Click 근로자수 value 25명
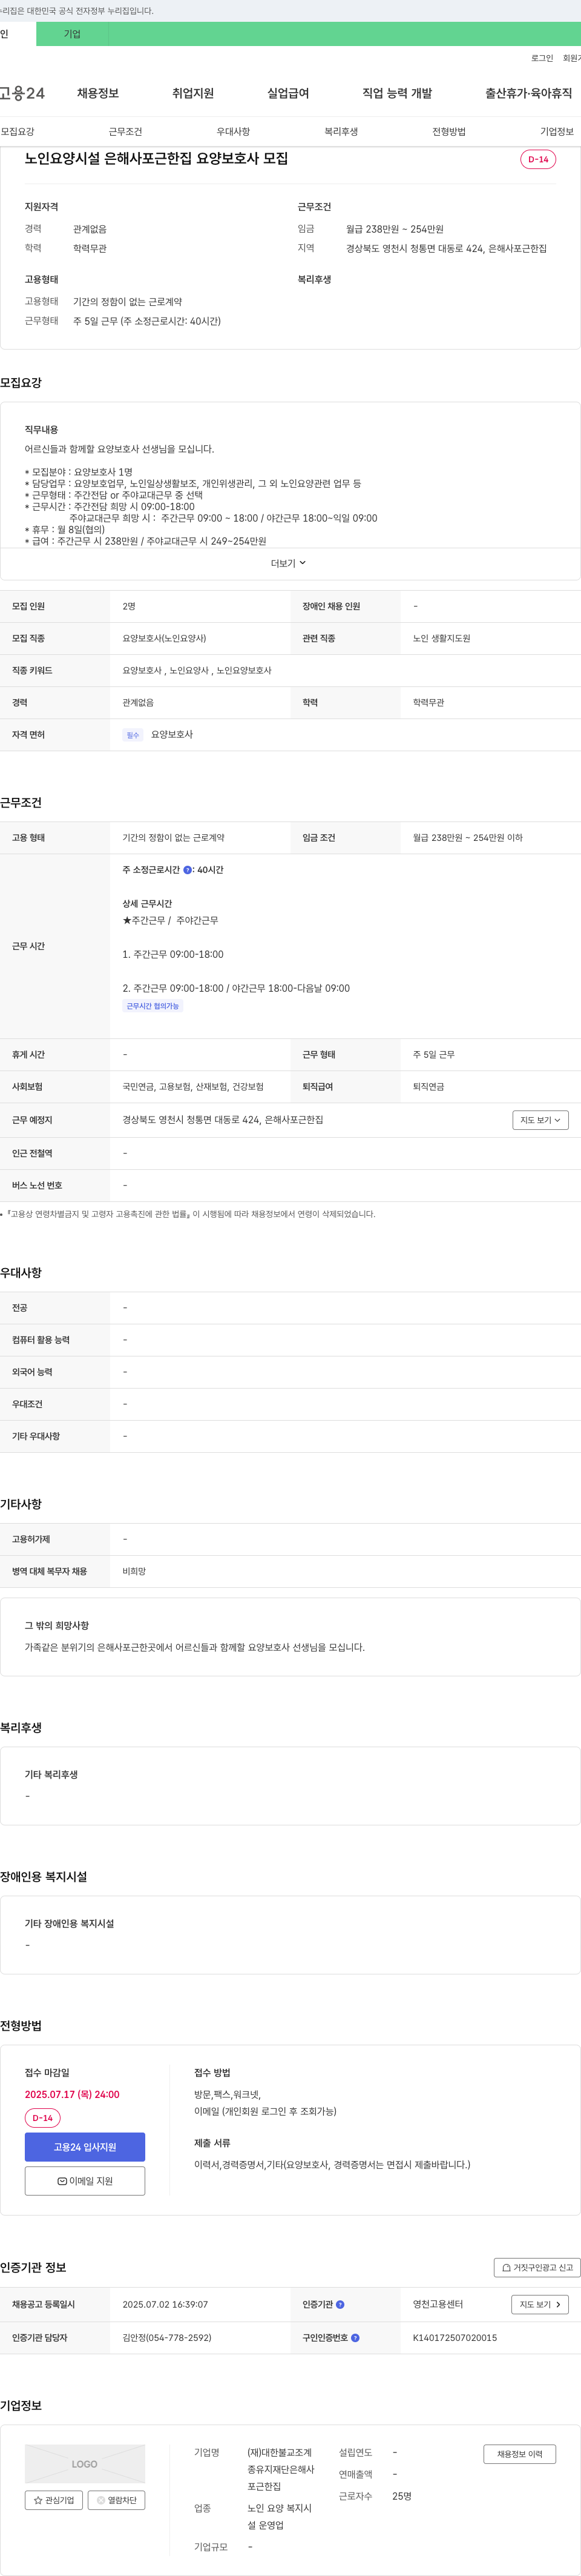 (x=402, y=2496)
